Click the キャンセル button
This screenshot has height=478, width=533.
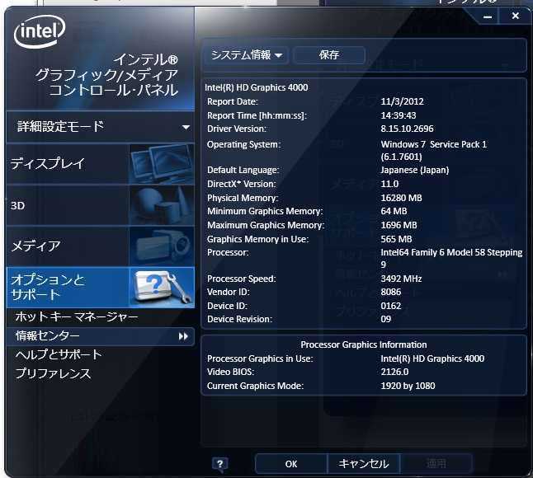(x=363, y=464)
